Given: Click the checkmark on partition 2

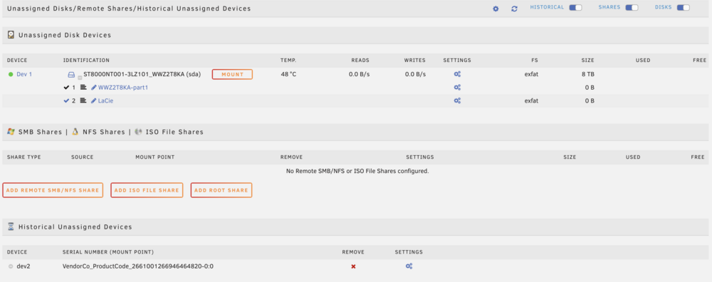Looking at the screenshot, I should (67, 101).
